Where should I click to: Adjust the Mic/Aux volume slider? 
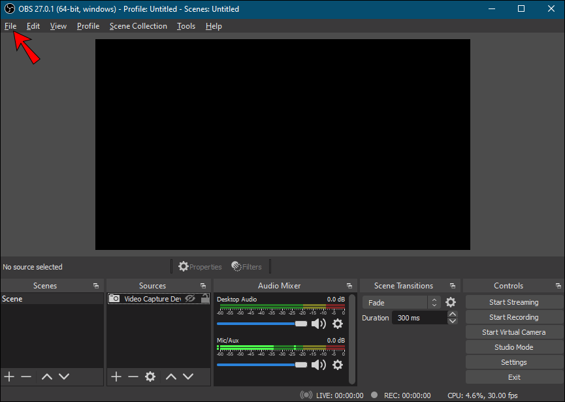coord(262,365)
